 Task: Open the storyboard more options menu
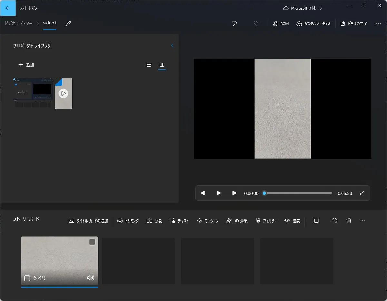363,221
